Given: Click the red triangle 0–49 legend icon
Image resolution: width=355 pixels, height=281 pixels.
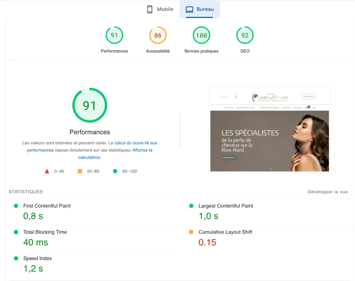Looking at the screenshot, I should (x=47, y=171).
